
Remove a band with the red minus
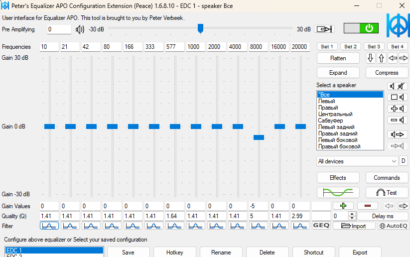[367, 206]
